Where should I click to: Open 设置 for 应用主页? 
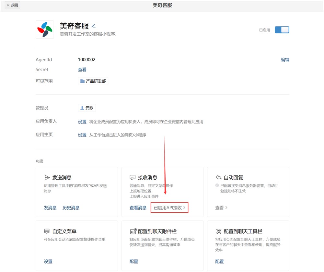tap(82, 135)
